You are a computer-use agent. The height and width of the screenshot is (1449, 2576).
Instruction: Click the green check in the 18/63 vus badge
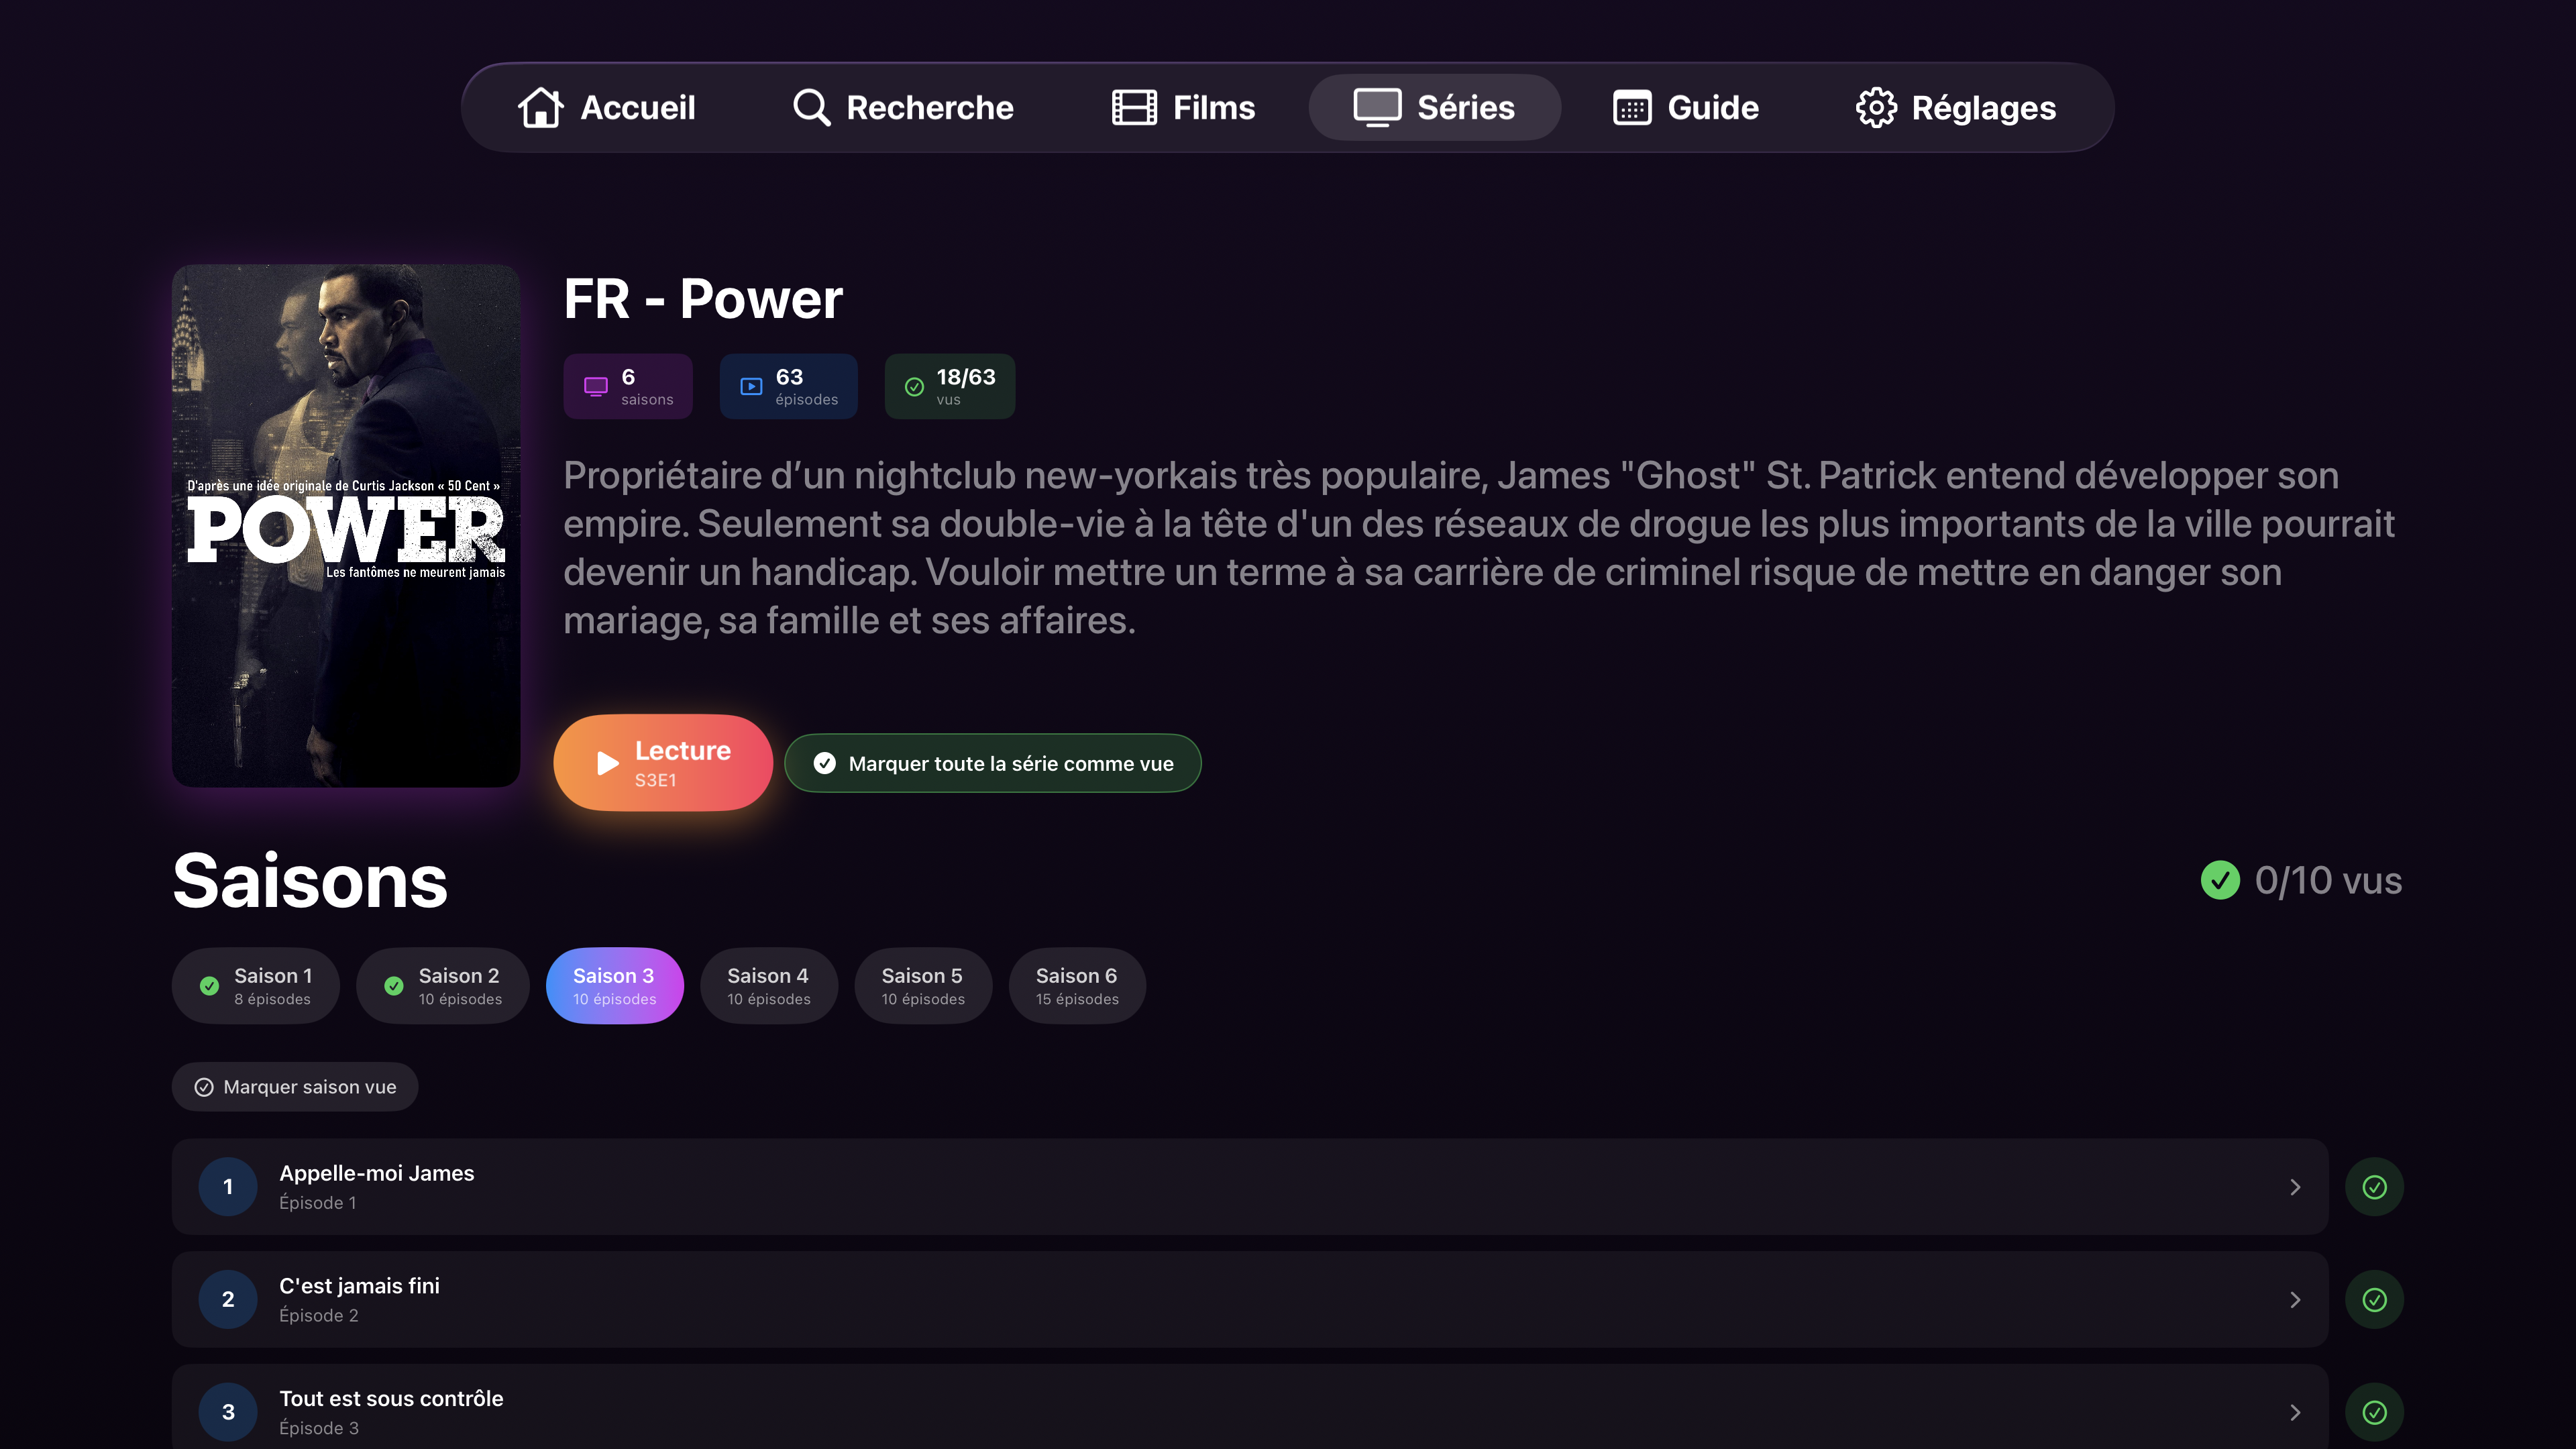pyautogui.click(x=914, y=387)
